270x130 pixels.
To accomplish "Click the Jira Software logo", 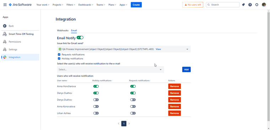I will coord(20,5).
